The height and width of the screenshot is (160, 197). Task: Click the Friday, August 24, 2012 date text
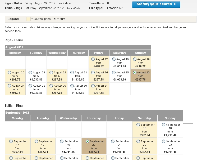[x=40, y=3]
